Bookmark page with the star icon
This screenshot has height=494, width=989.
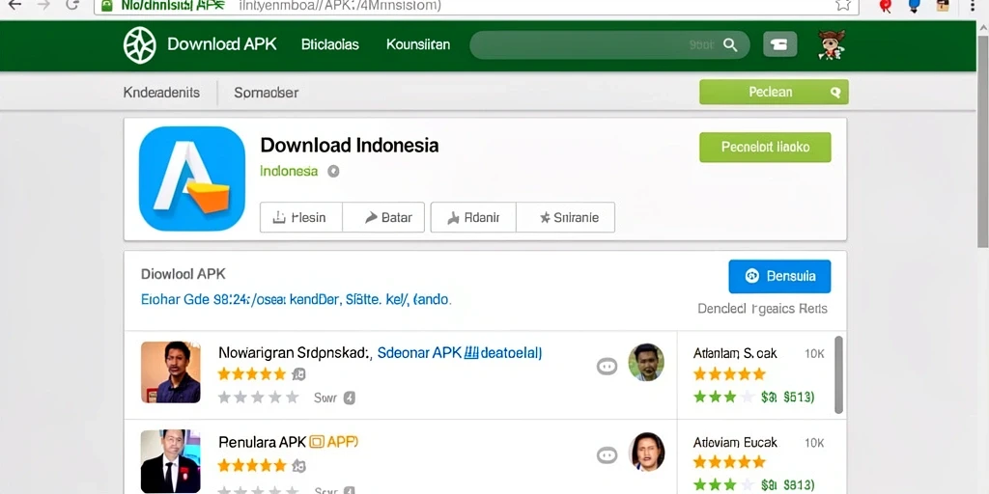[843, 5]
